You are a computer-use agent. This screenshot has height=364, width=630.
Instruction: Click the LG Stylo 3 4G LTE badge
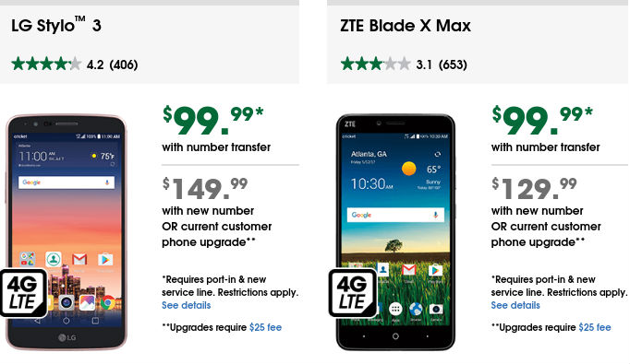click(23, 293)
